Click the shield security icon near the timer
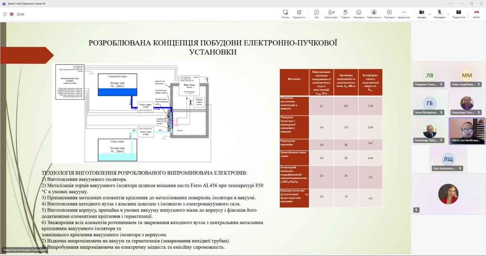Image resolution: width=486 pixels, height=256 pixels. coord(5,14)
